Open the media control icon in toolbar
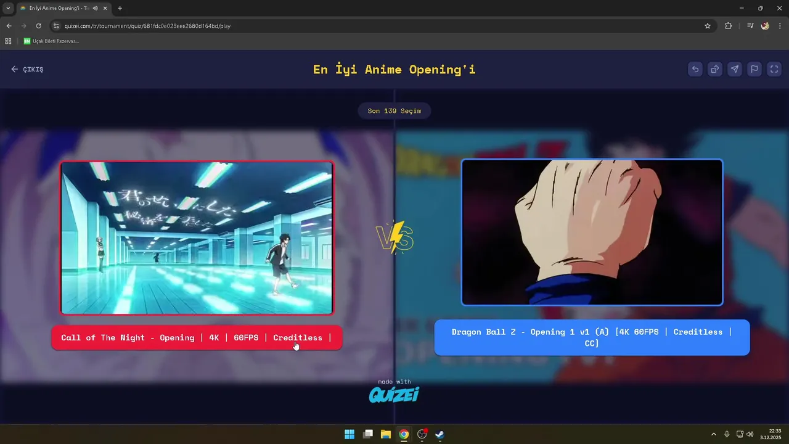Screen dimensions: 789x444 tap(750, 26)
